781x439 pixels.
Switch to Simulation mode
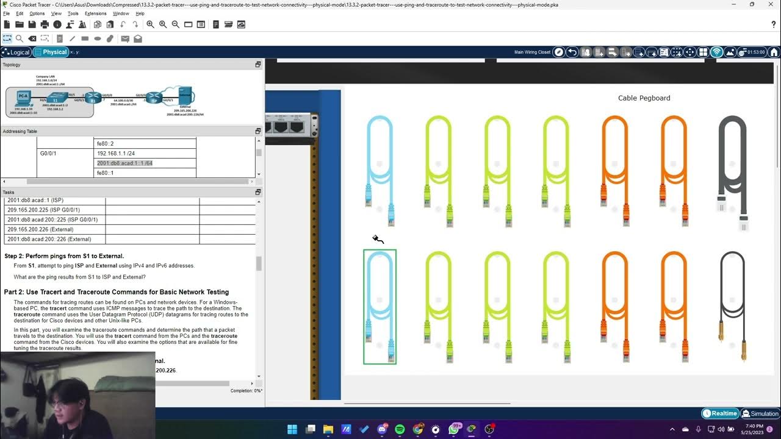point(760,413)
